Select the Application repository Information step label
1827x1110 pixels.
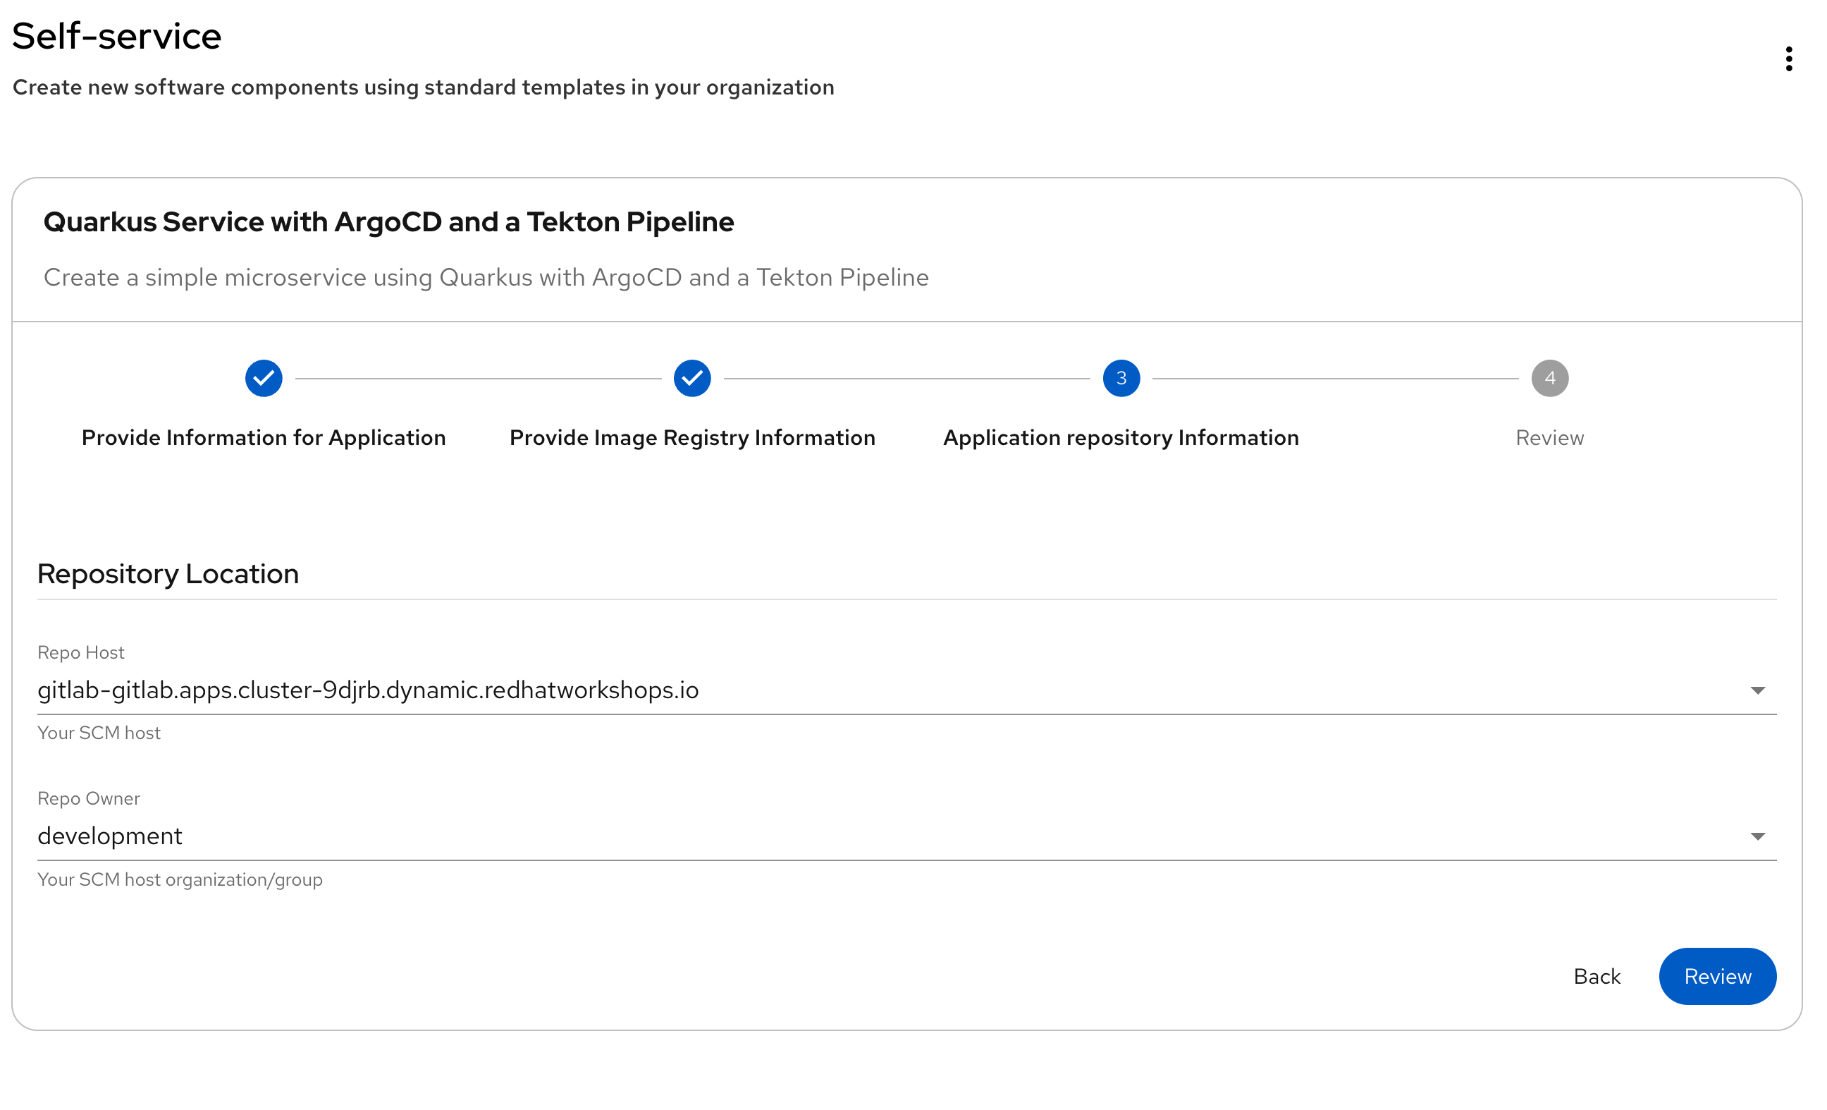(1120, 438)
